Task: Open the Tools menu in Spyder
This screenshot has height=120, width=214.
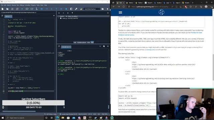Action: click(38, 5)
